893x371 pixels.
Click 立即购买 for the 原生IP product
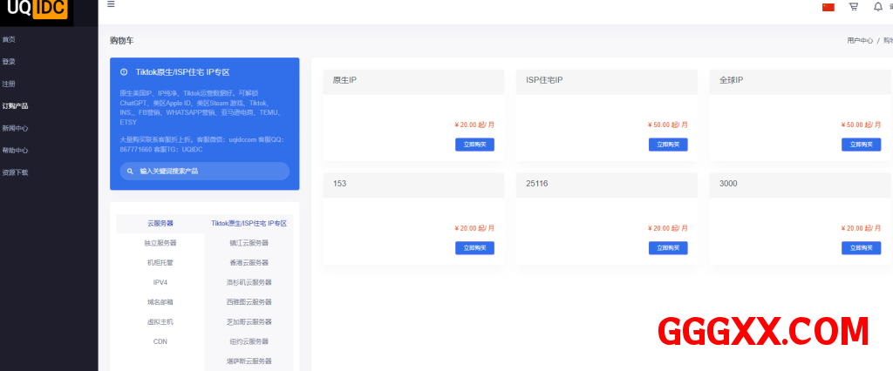(x=474, y=145)
